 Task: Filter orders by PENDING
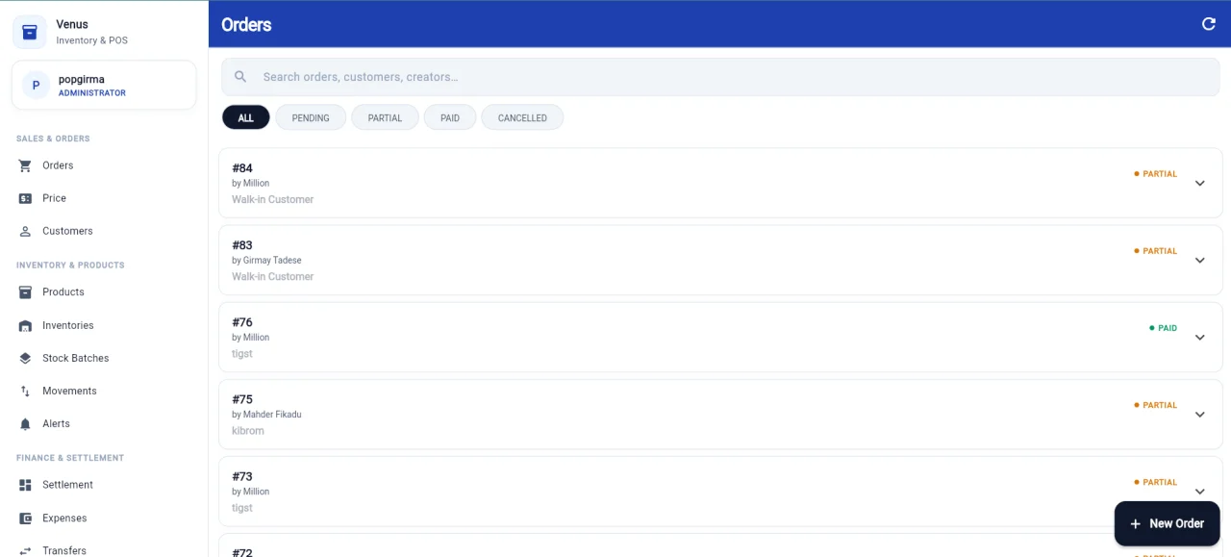pyautogui.click(x=311, y=117)
